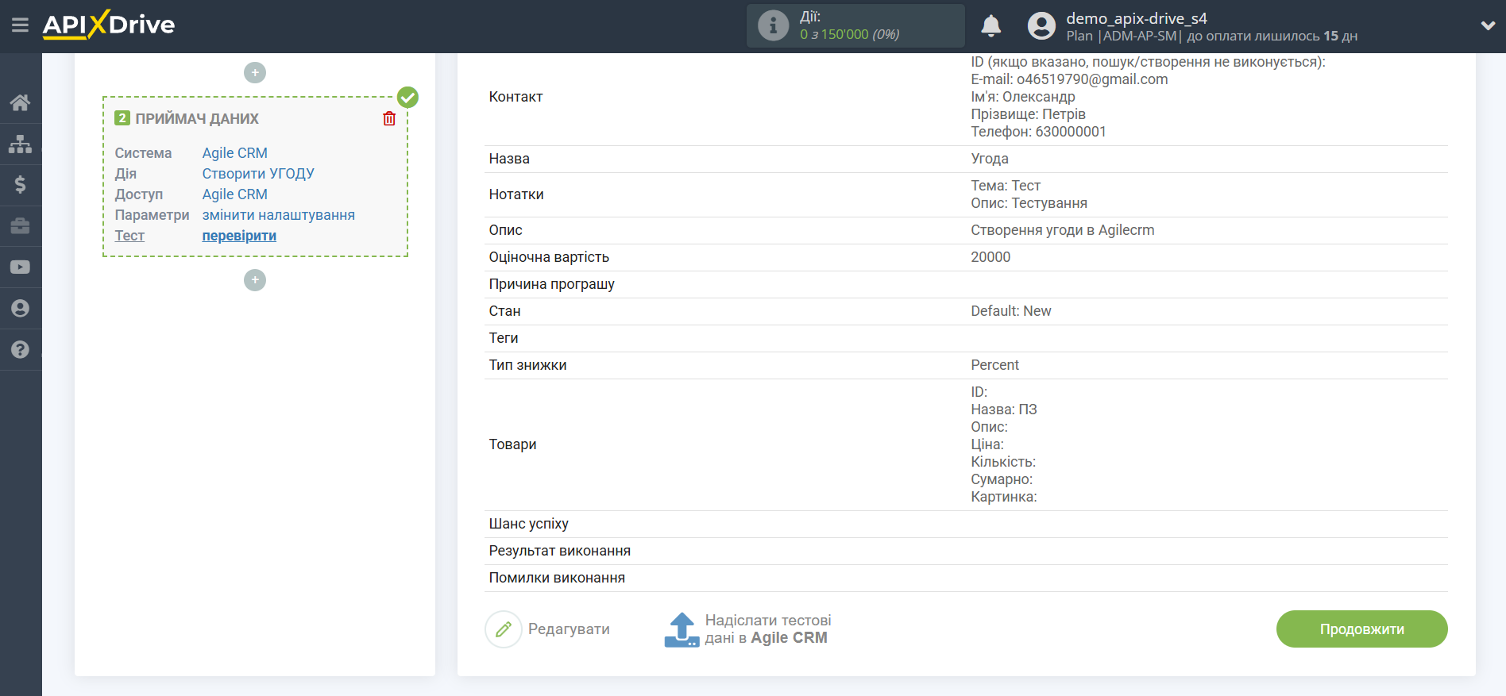Click the Plan ADM-AP-SM payment info text
The width and height of the screenshot is (1506, 696).
(1211, 37)
